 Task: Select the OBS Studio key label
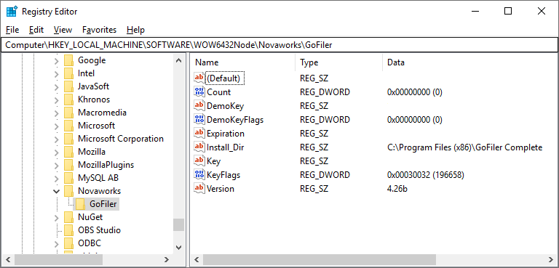[99, 230]
